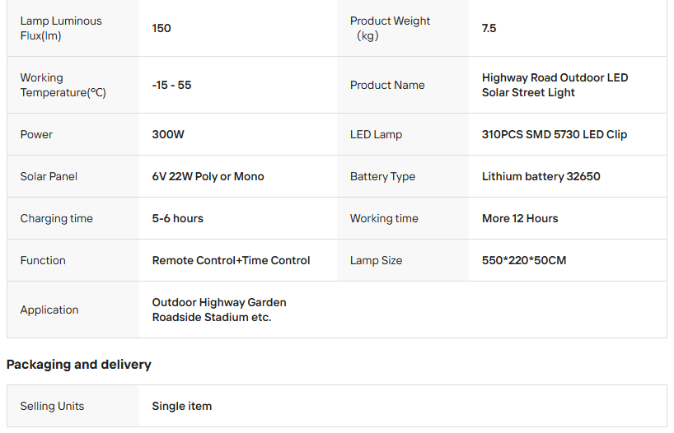Select the -15 - 55 temperature value

pyautogui.click(x=171, y=85)
